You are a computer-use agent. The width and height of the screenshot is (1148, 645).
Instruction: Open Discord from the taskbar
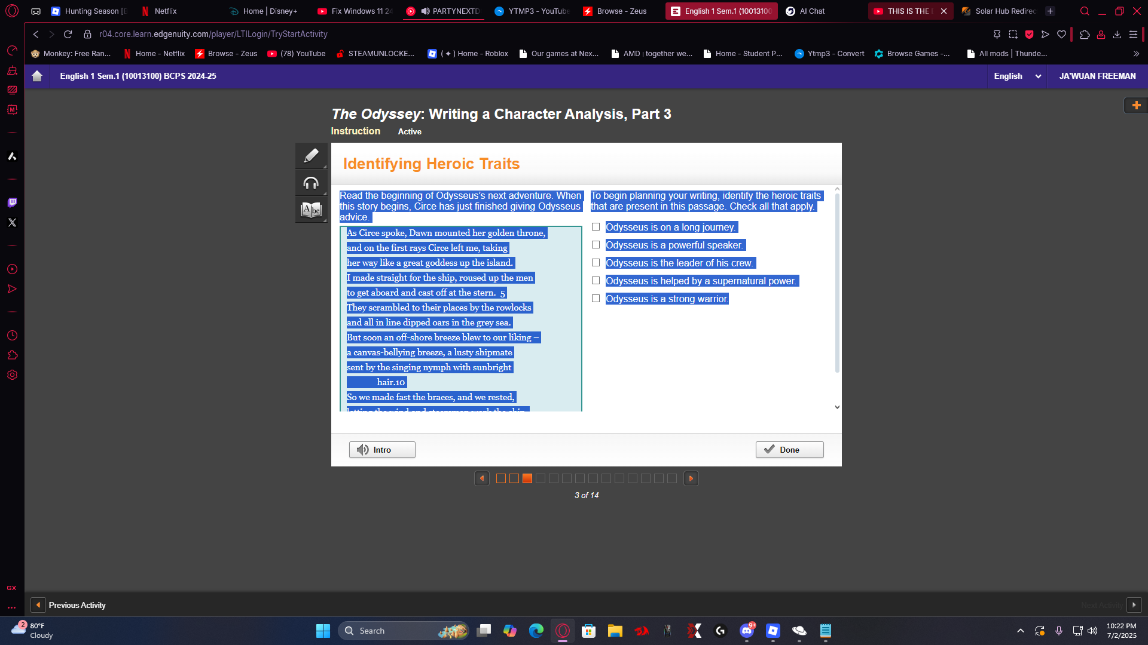(747, 631)
